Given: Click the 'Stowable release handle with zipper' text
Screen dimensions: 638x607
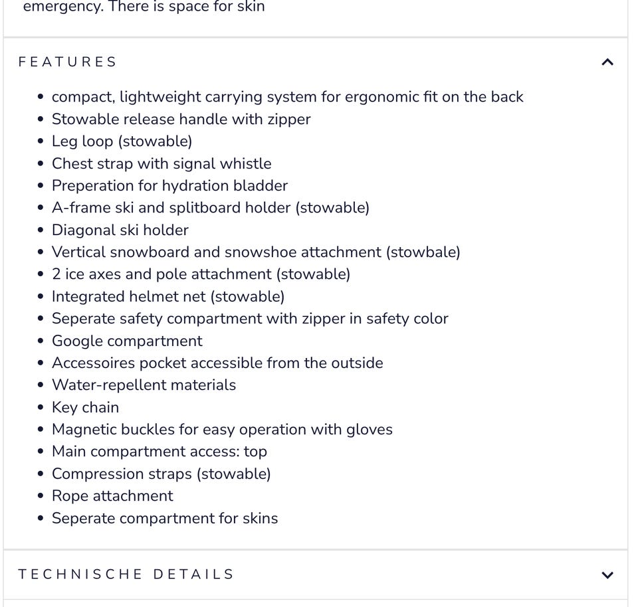Looking at the screenshot, I should coord(181,120).
